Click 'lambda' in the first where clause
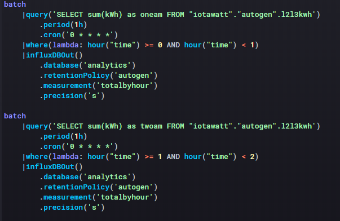 65,45
